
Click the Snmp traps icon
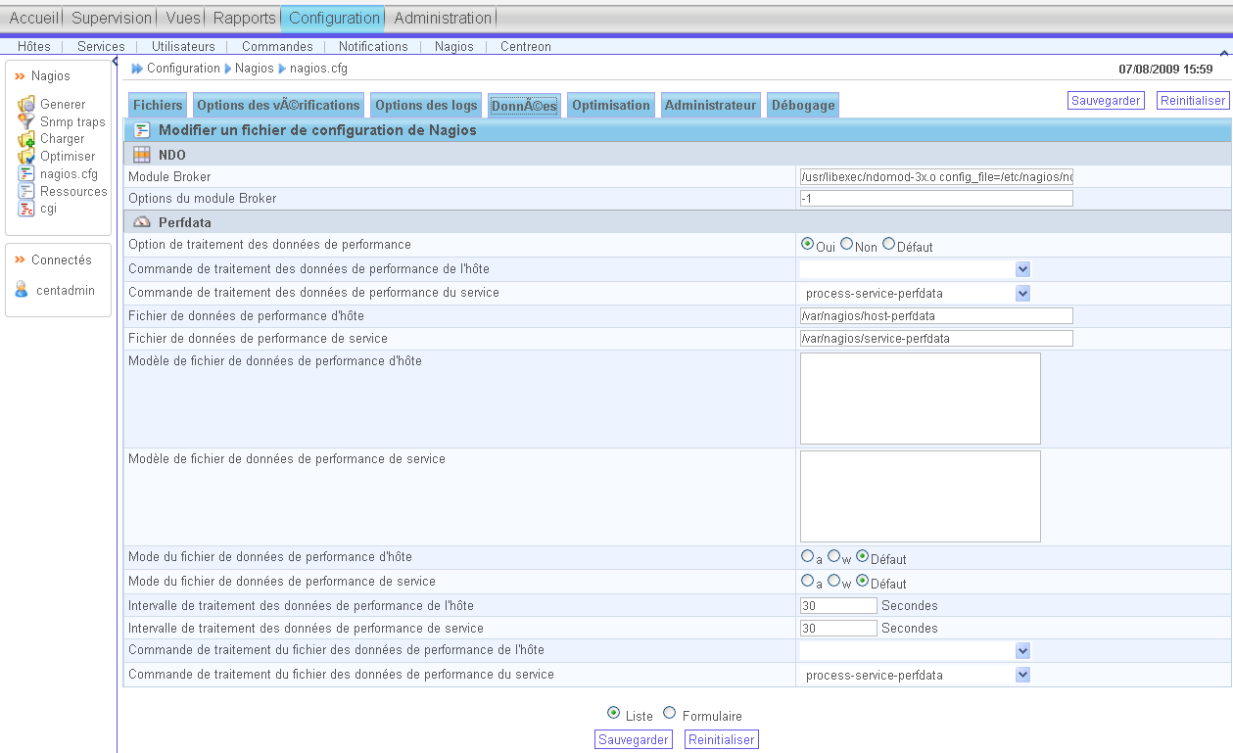(x=26, y=121)
